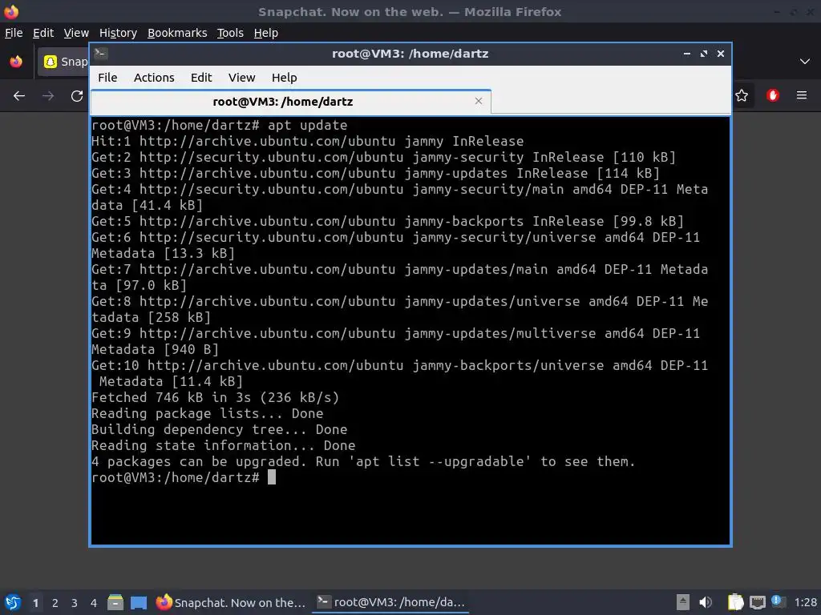821x615 pixels.
Task: Open the terminal Help menu
Action: click(285, 78)
